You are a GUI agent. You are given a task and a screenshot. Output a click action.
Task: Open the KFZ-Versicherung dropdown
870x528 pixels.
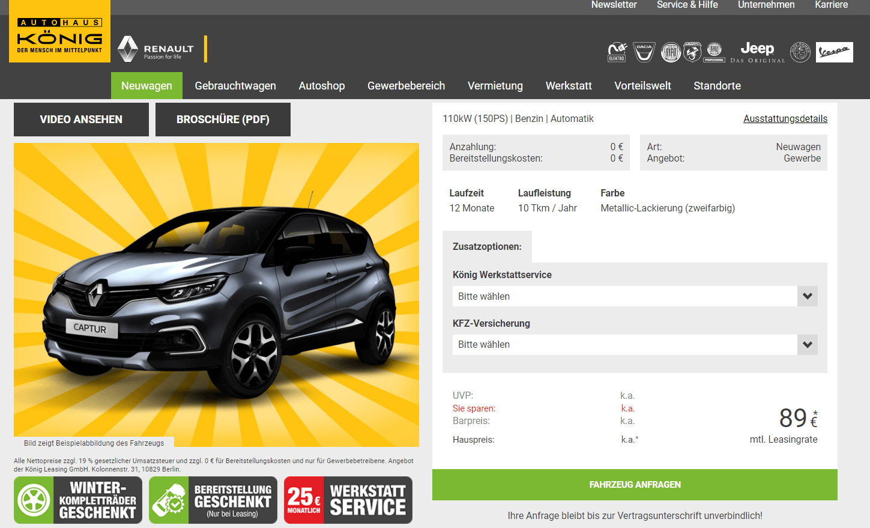pos(635,345)
